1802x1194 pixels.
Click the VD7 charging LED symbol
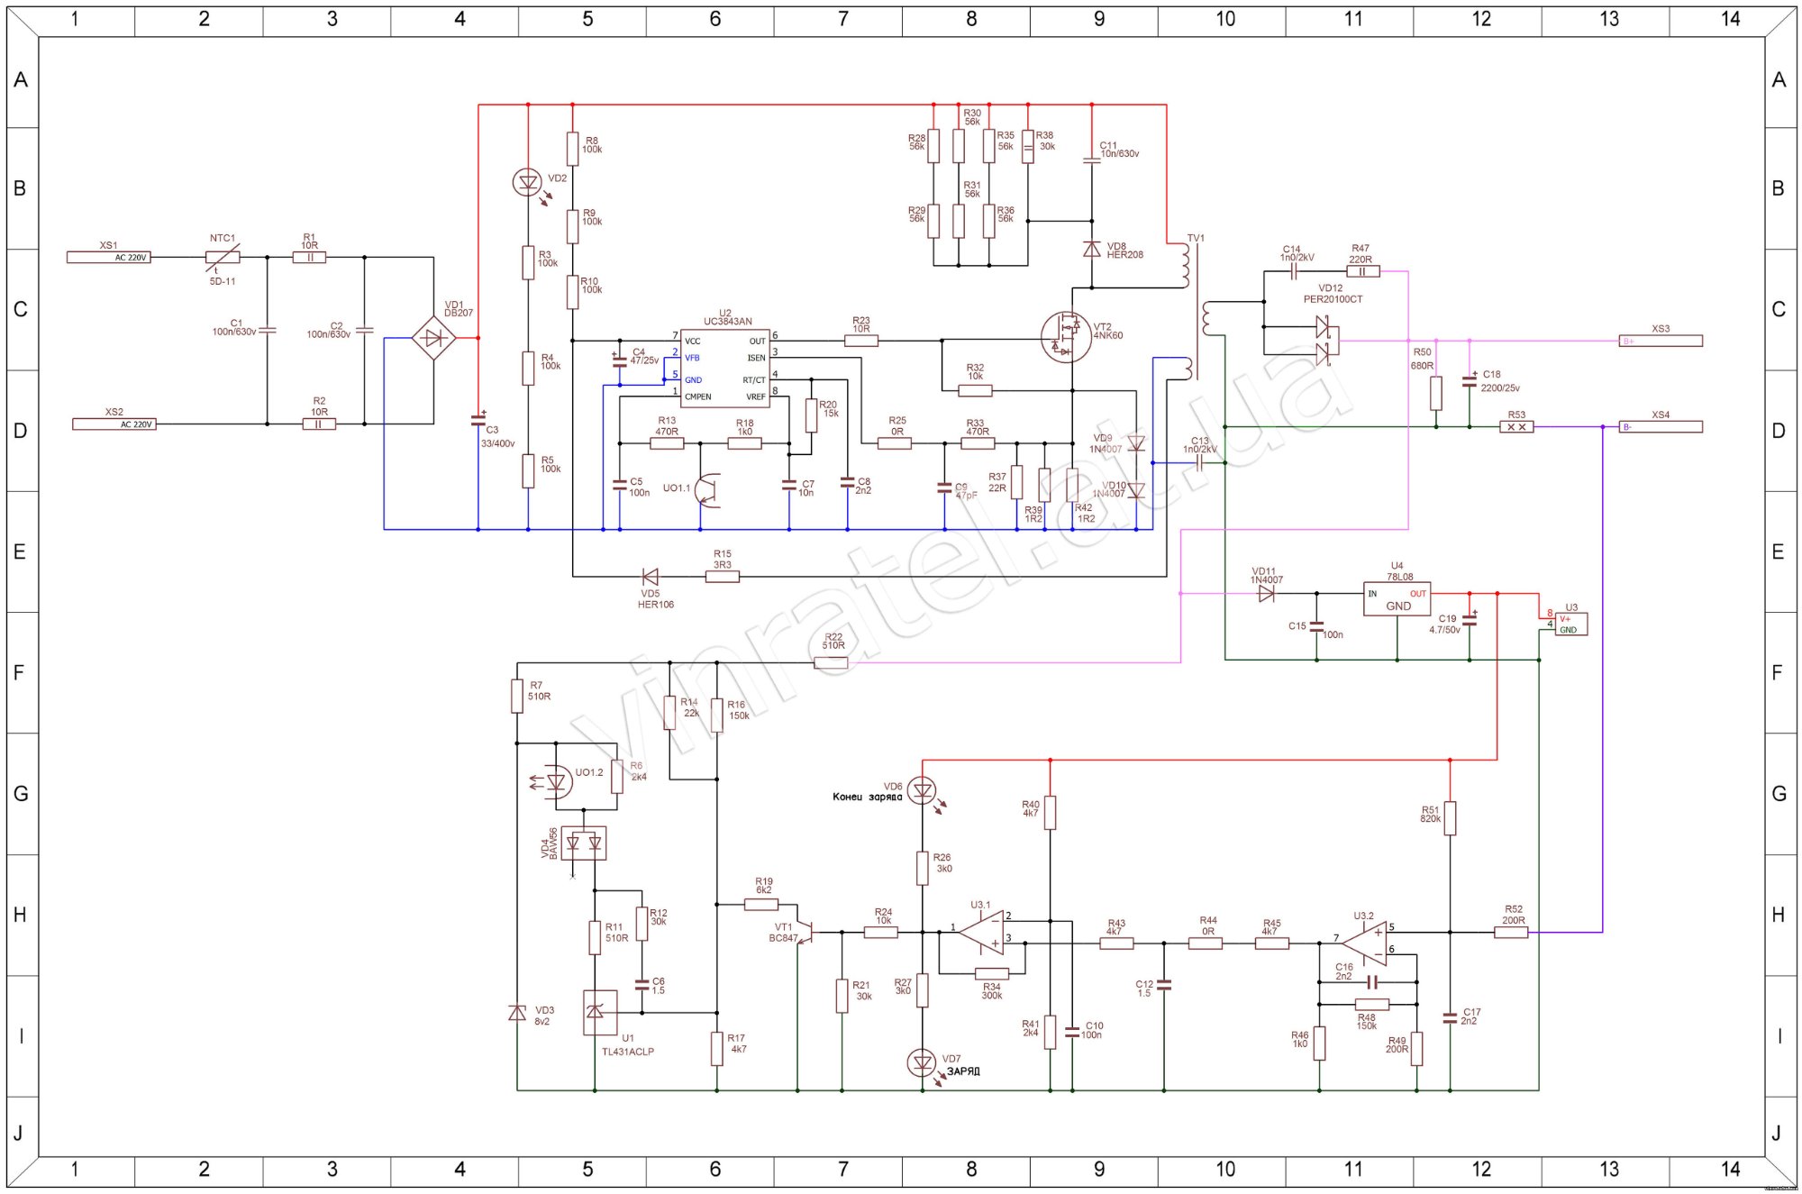point(922,1063)
